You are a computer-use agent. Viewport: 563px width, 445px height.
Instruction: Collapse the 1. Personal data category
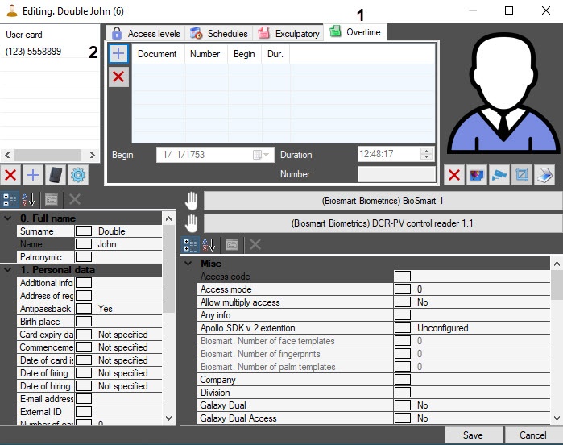7,270
